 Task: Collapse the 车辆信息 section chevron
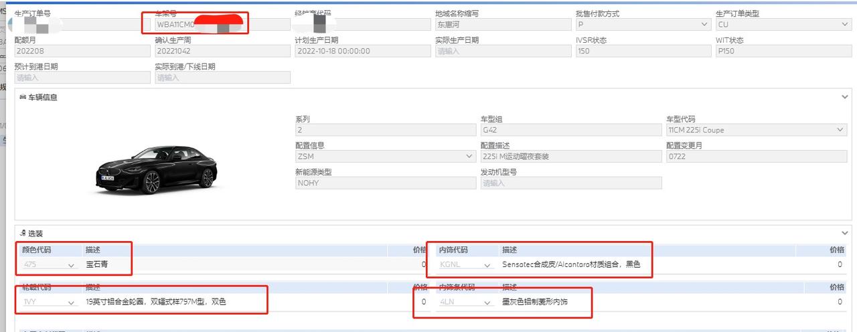click(844, 97)
